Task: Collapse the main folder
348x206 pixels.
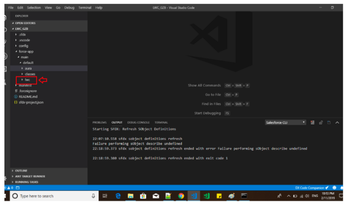Action: (x=49, y=57)
